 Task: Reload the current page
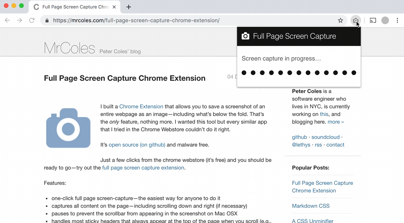32,20
